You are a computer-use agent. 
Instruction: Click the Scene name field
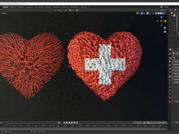(x=172, y=7)
